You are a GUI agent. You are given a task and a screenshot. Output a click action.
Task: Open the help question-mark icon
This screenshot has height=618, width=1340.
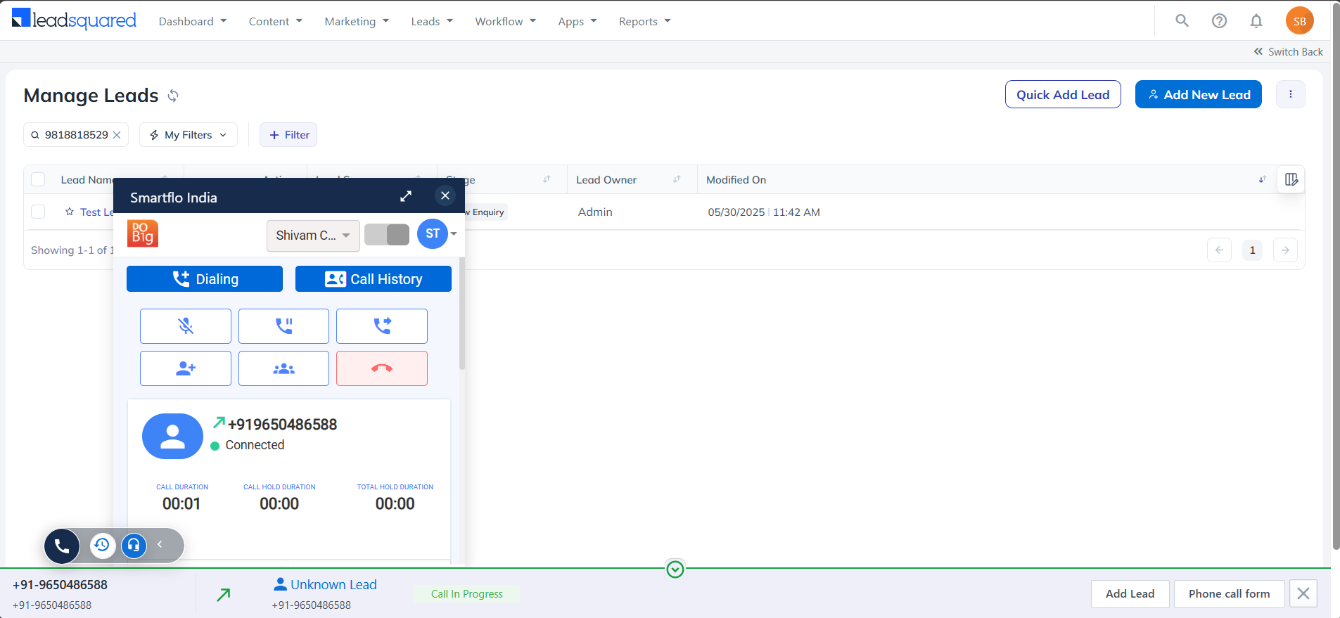(1219, 21)
